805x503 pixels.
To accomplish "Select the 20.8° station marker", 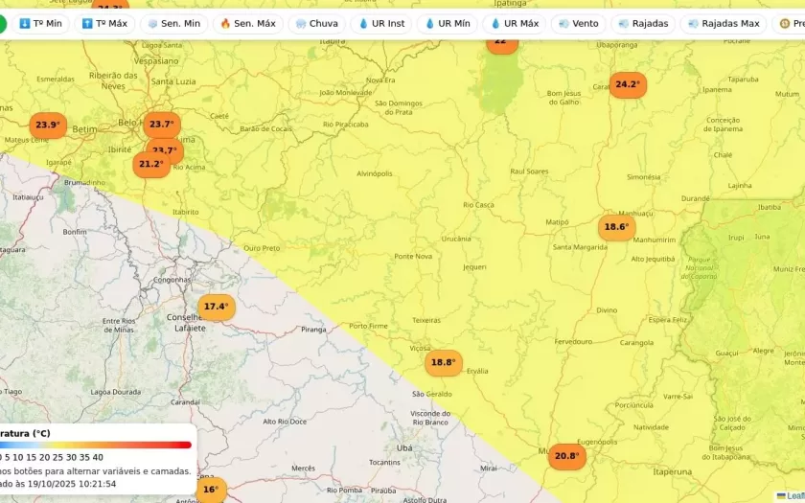I will (566, 456).
